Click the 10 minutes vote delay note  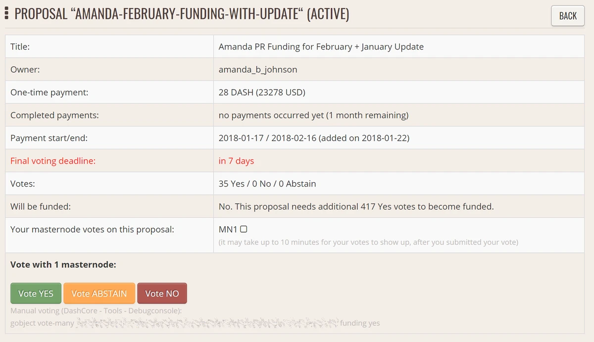point(368,243)
